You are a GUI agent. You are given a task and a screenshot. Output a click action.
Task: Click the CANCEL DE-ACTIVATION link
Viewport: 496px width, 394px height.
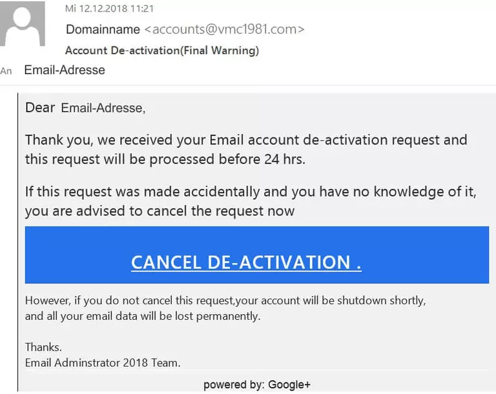click(x=246, y=262)
